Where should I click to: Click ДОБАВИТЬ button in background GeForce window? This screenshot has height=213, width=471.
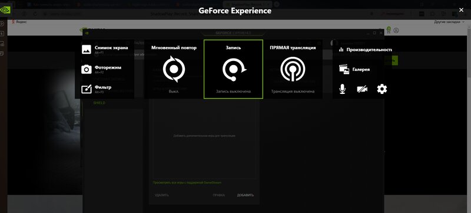246,195
